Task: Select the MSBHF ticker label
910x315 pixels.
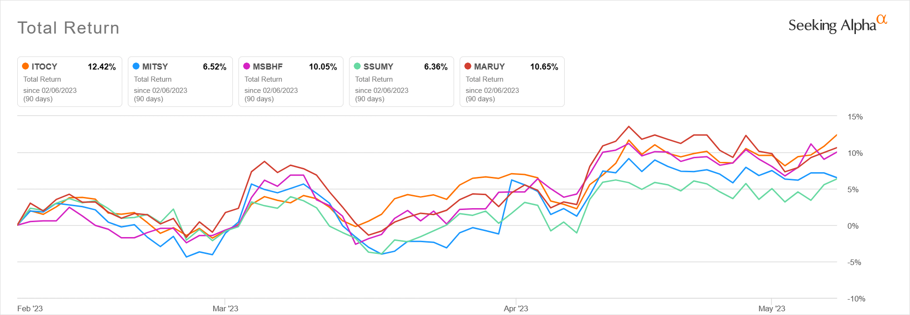Action: pyautogui.click(x=268, y=67)
